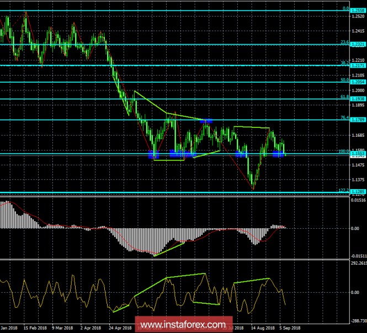Click the 76.4 Fibonacci level text

344,117
